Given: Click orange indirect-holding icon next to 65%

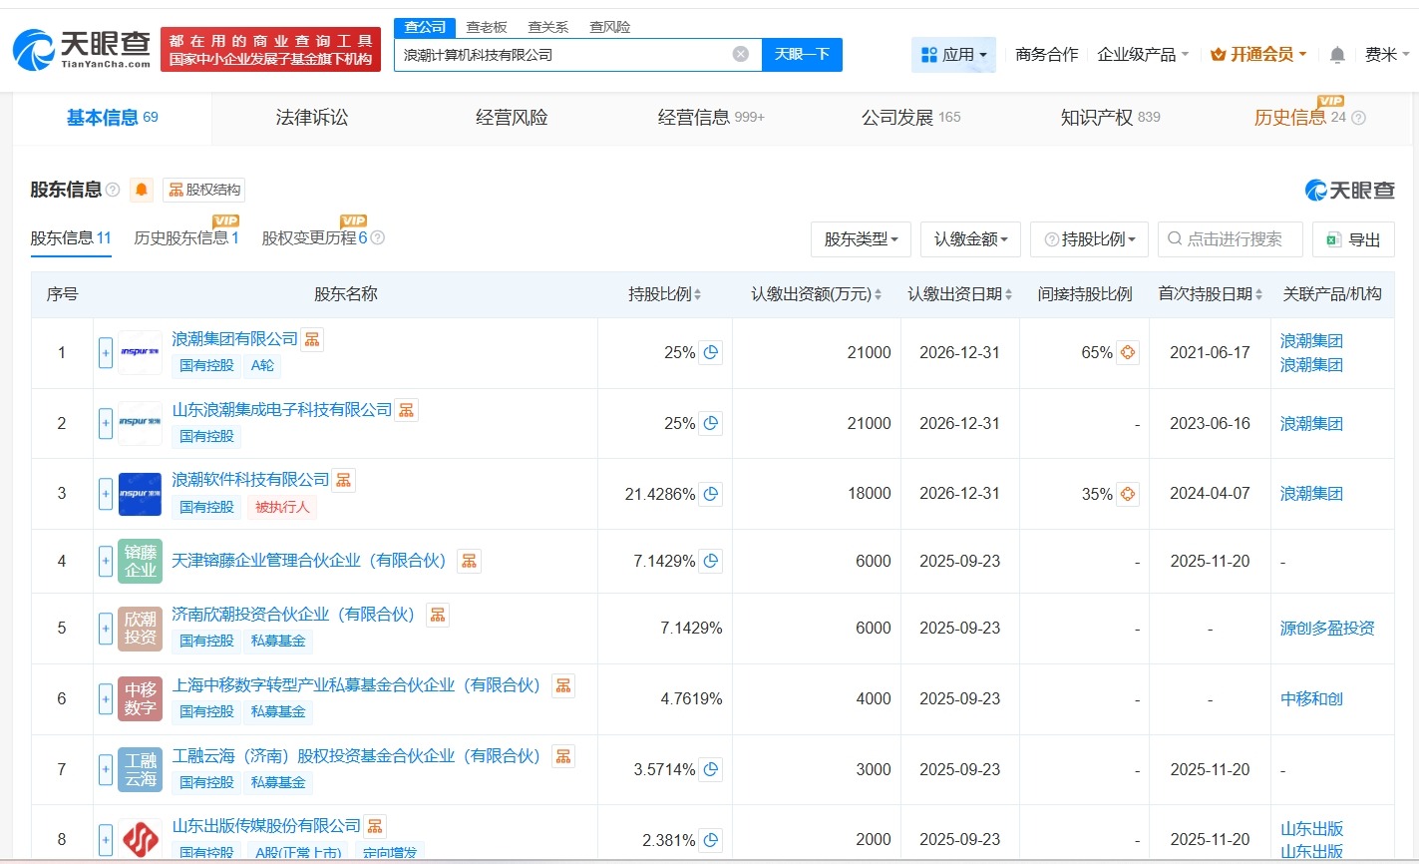Looking at the screenshot, I should click(x=1128, y=352).
